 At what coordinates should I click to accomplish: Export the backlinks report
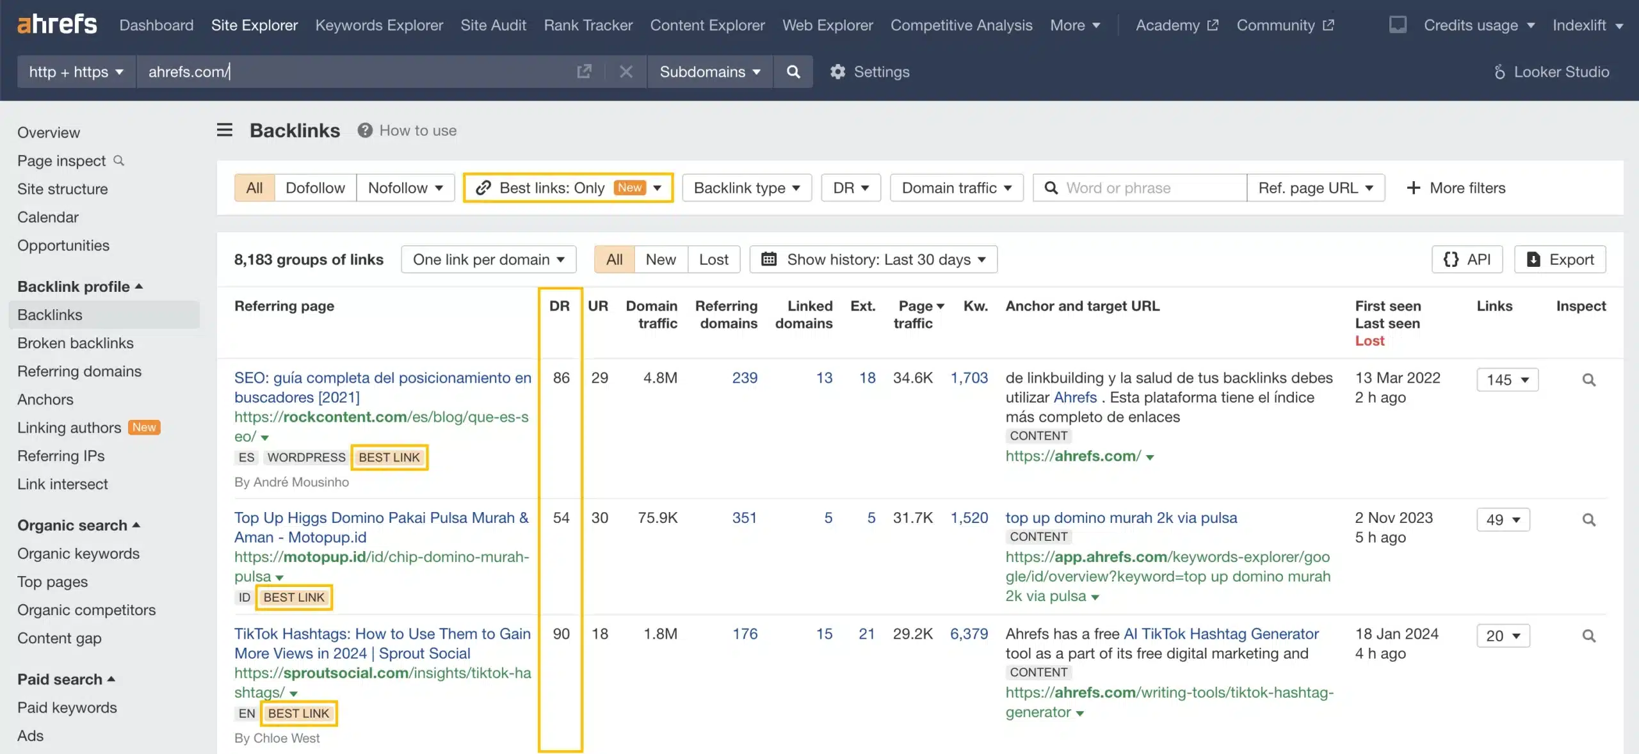[1560, 259]
